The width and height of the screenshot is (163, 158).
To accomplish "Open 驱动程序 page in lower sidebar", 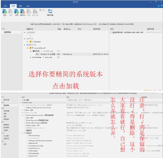I will [6, 127].
